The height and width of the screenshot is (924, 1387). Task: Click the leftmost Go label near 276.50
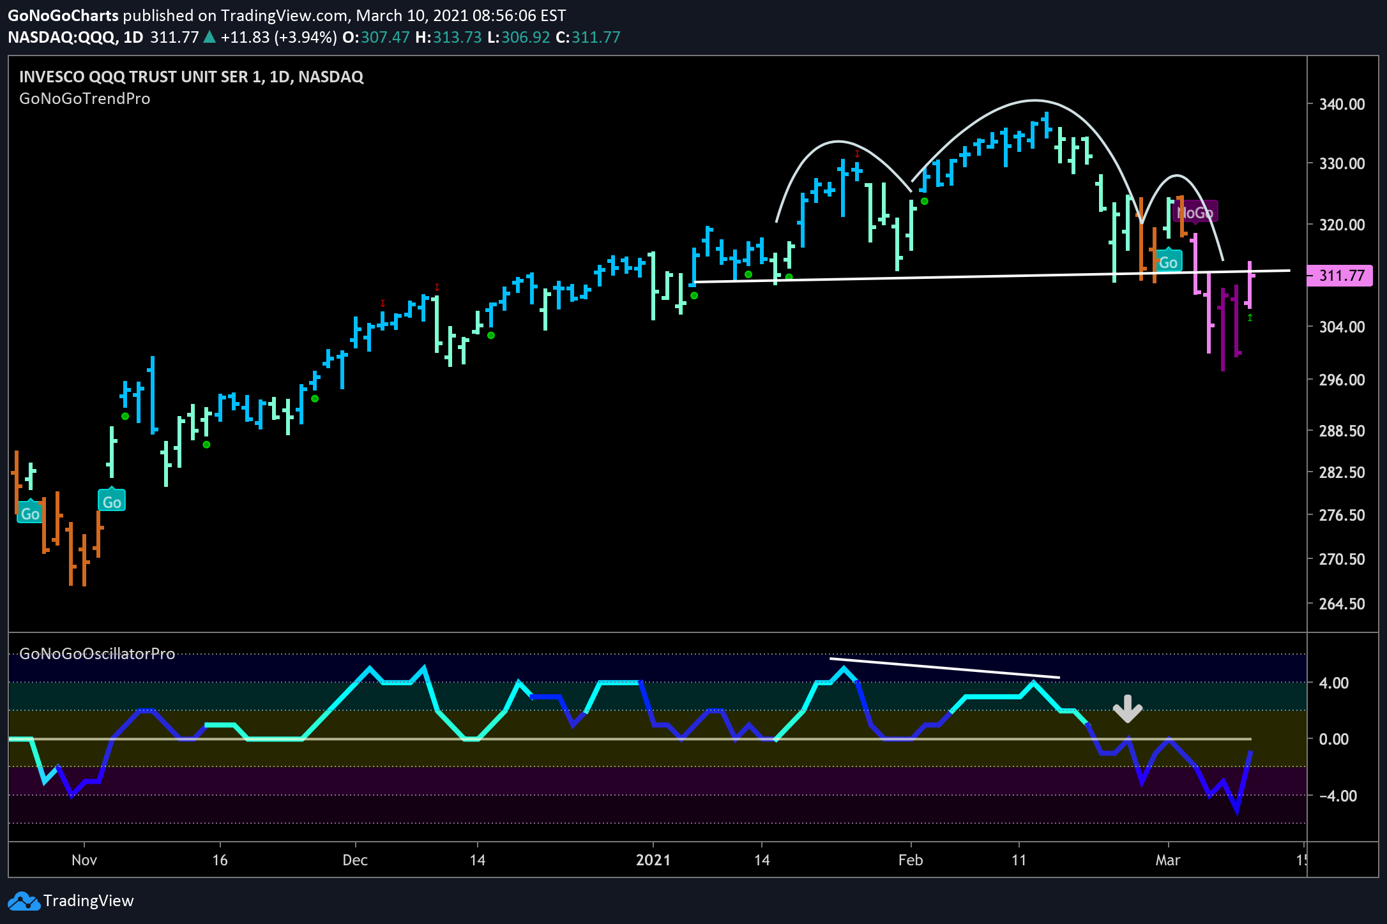pos(30,512)
